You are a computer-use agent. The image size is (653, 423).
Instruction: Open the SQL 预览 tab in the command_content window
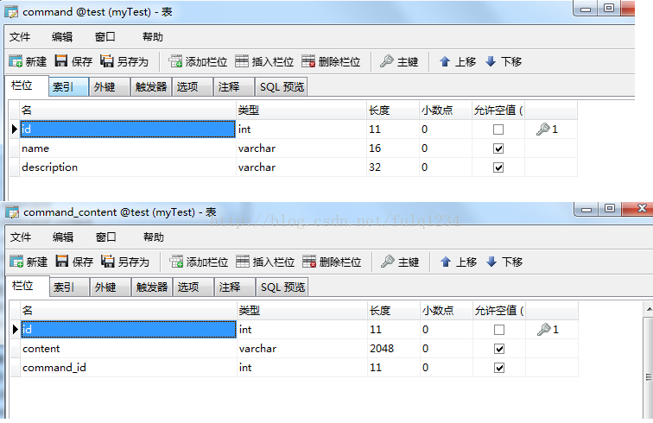[x=282, y=287]
